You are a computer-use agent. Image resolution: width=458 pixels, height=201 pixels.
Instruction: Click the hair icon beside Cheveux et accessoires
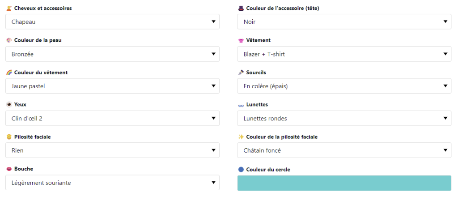click(x=9, y=9)
